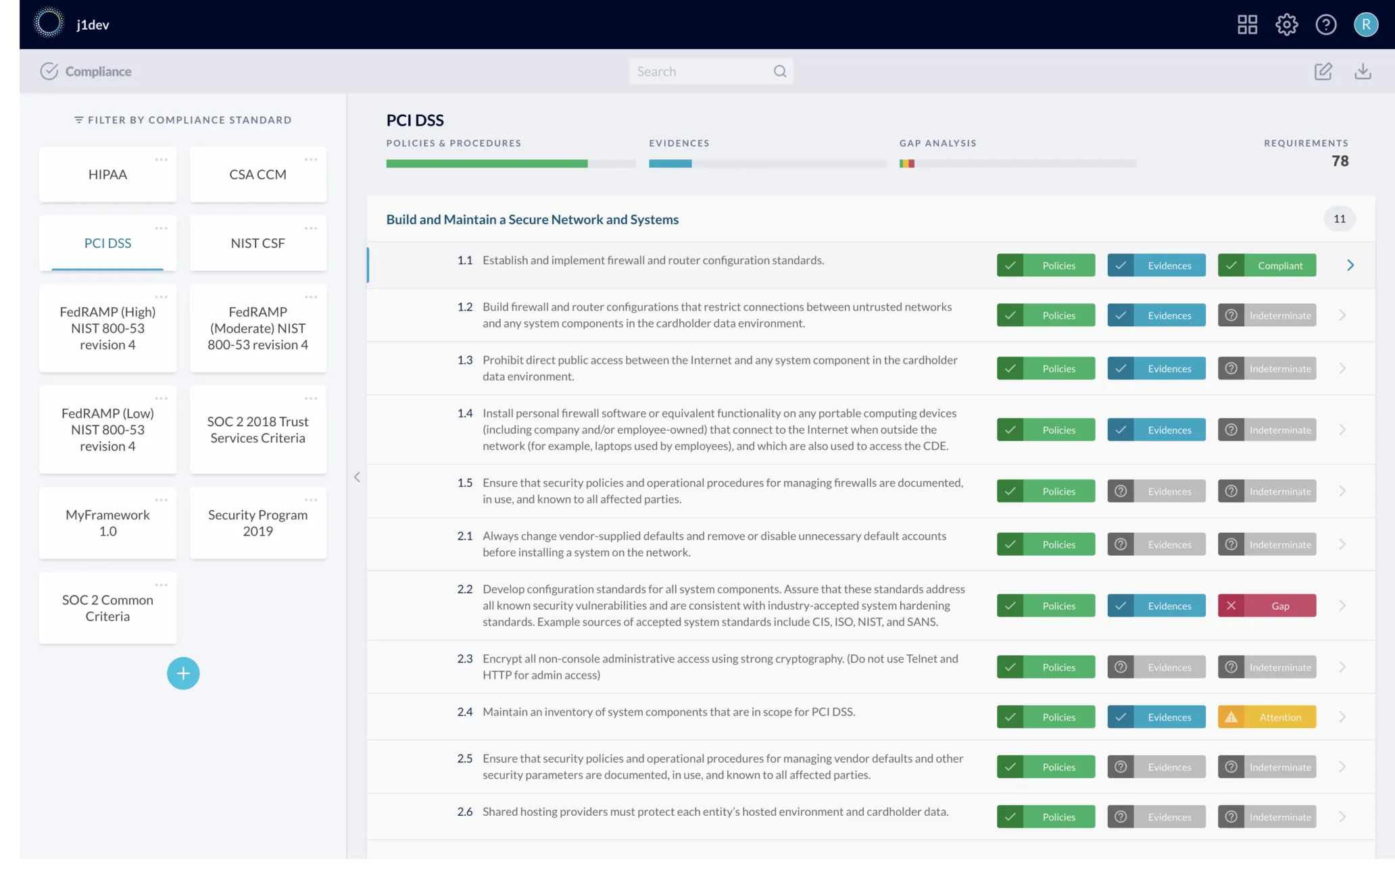Click the Indeterminate status for requirement 1.3

click(x=1267, y=368)
